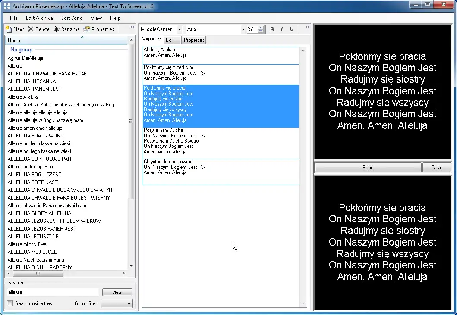
Task: Open the File menu
Action: point(13,18)
